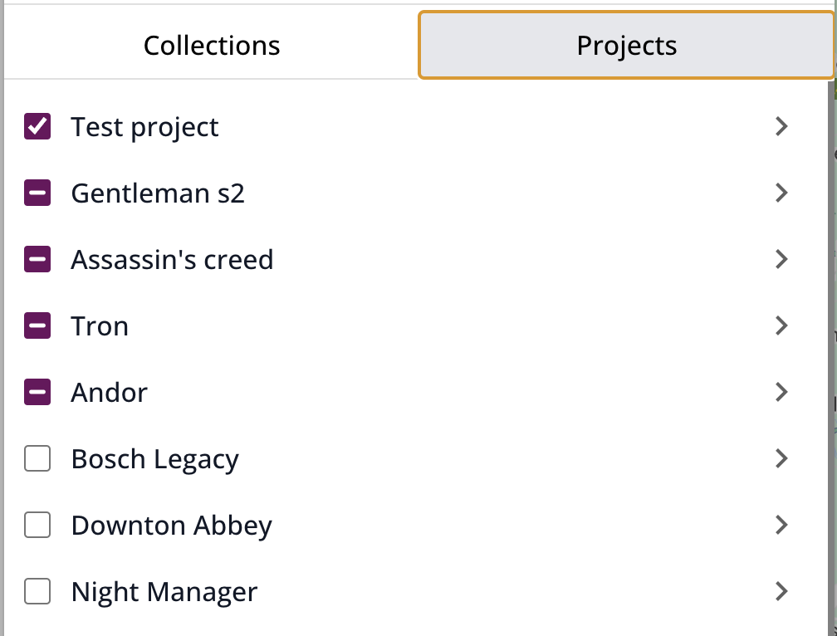The image size is (837, 636).
Task: Expand the Tron project chevron
Action: (781, 325)
